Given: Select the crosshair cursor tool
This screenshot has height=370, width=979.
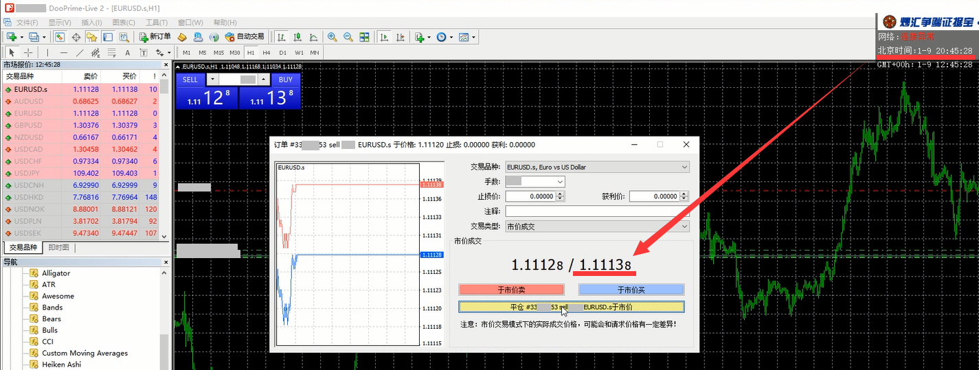Looking at the screenshot, I should [x=28, y=52].
